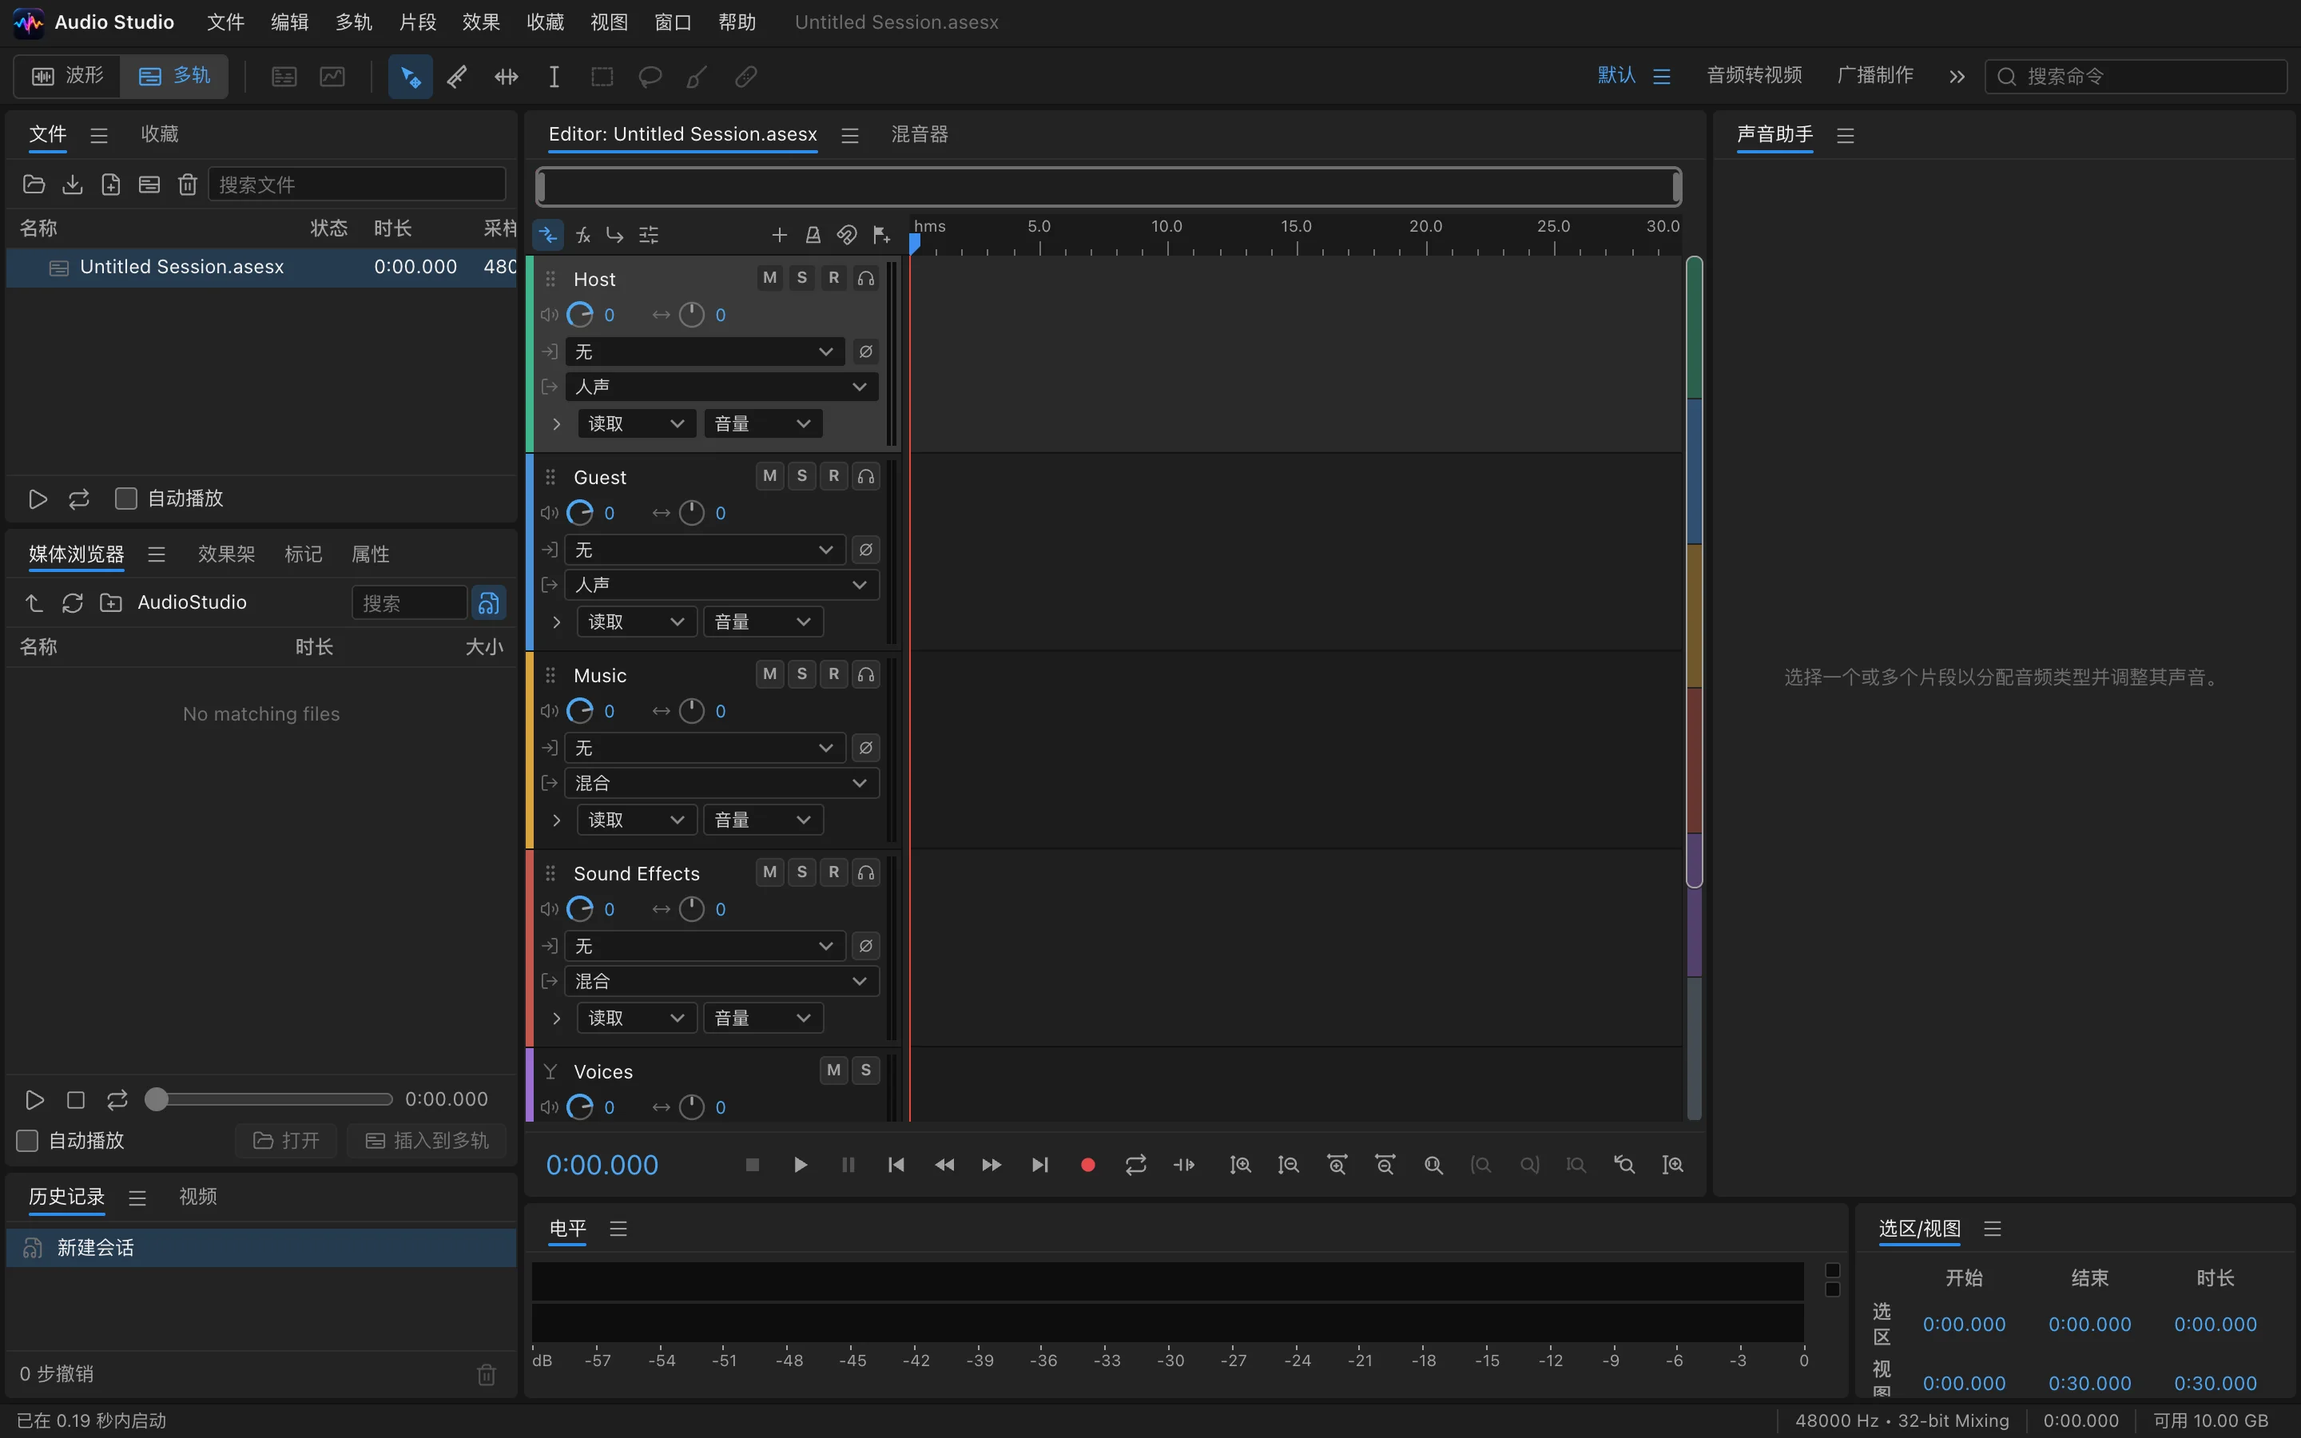This screenshot has height=1438, width=2301.
Task: Select the Lasso selection tool
Action: click(650, 76)
